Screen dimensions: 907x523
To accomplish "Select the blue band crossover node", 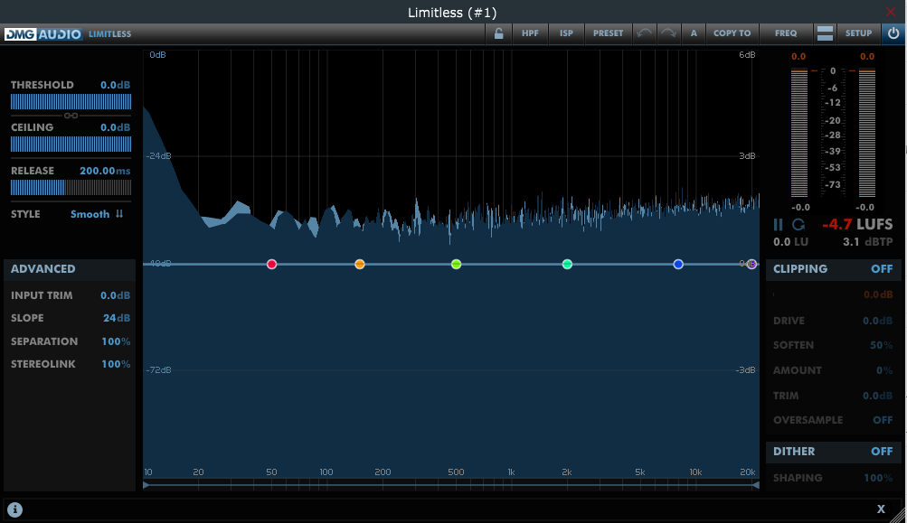I will (x=678, y=264).
